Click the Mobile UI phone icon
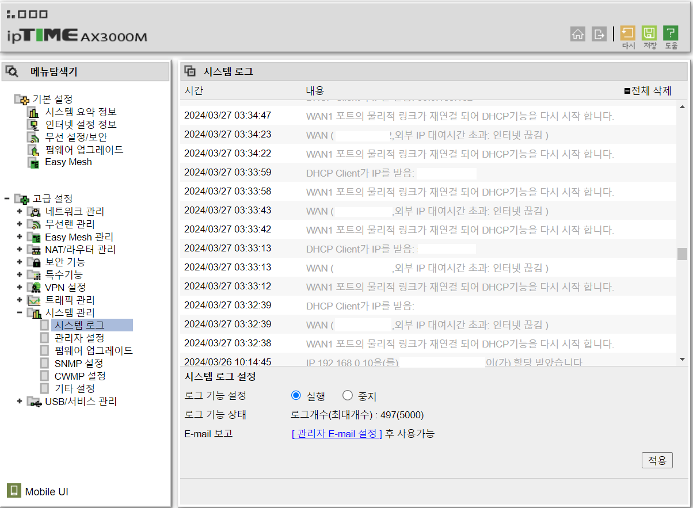Viewport: 693px width, 508px height. click(14, 490)
